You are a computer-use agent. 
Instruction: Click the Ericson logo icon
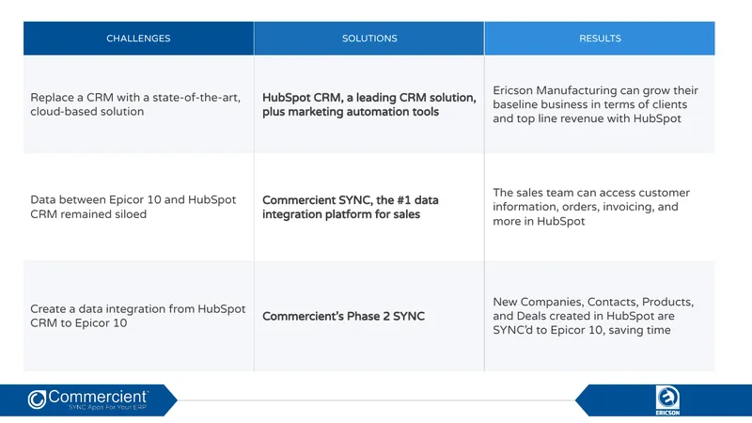point(667,398)
